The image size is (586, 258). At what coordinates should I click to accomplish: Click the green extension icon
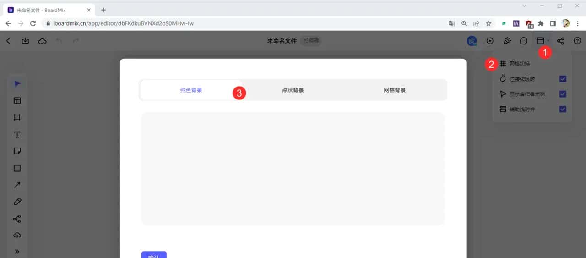[504, 23]
